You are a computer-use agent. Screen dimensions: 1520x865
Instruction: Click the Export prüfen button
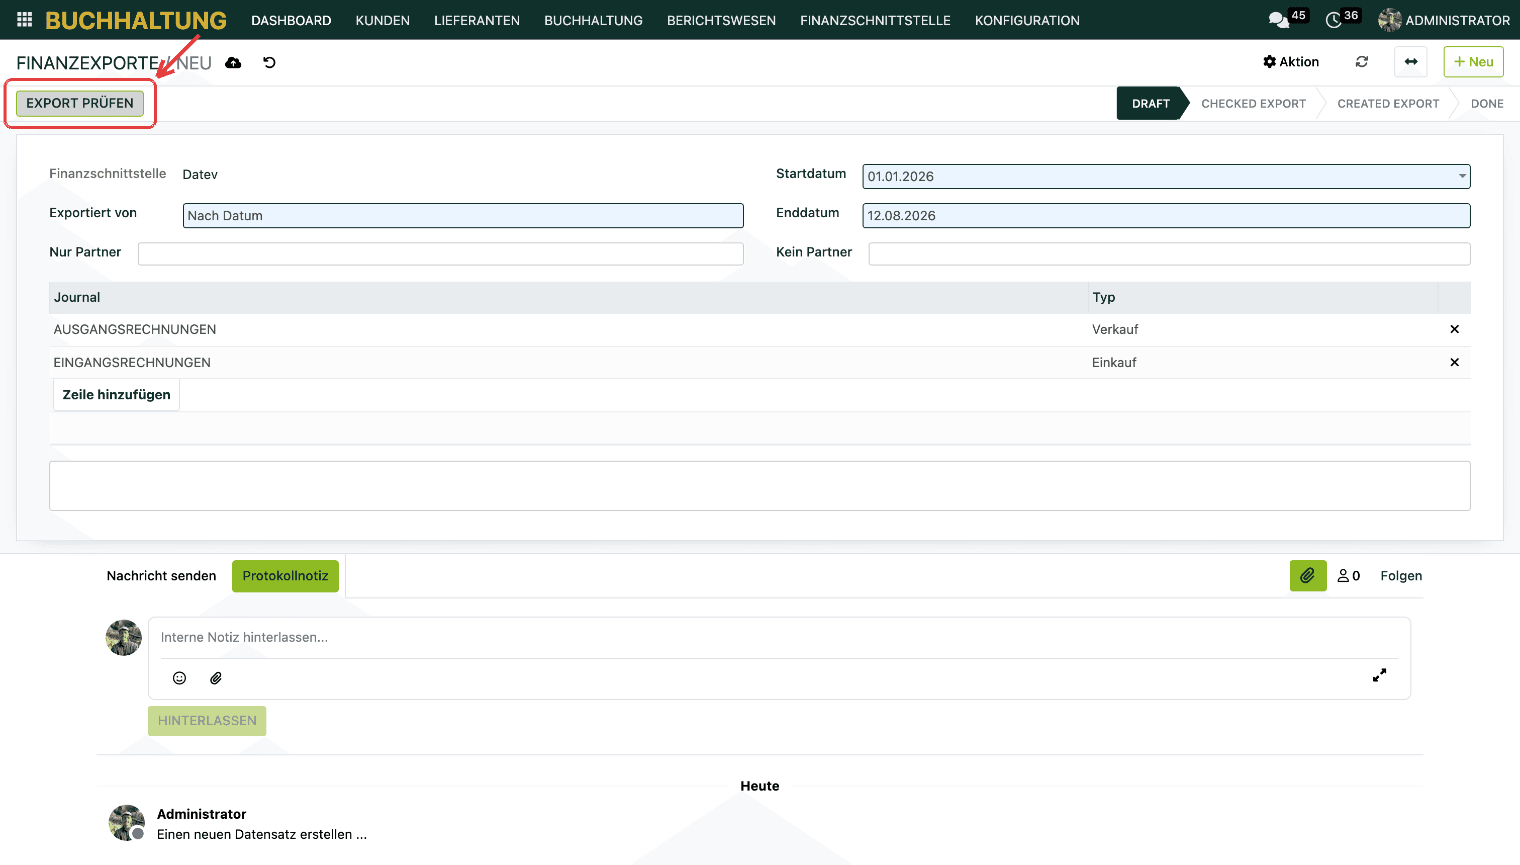[x=79, y=104]
